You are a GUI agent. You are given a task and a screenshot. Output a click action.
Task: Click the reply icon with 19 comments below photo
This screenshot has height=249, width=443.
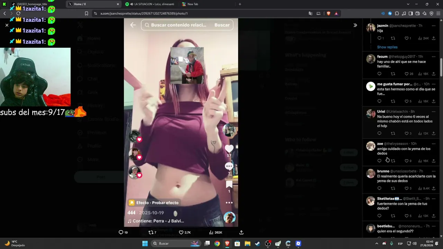(123, 232)
